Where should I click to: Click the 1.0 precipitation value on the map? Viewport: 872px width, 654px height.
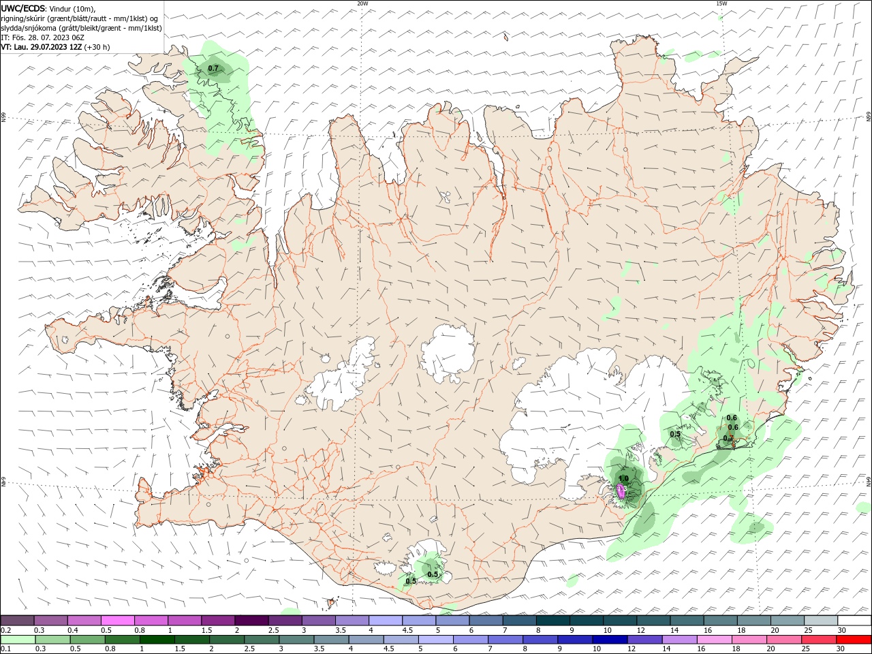tap(623, 479)
